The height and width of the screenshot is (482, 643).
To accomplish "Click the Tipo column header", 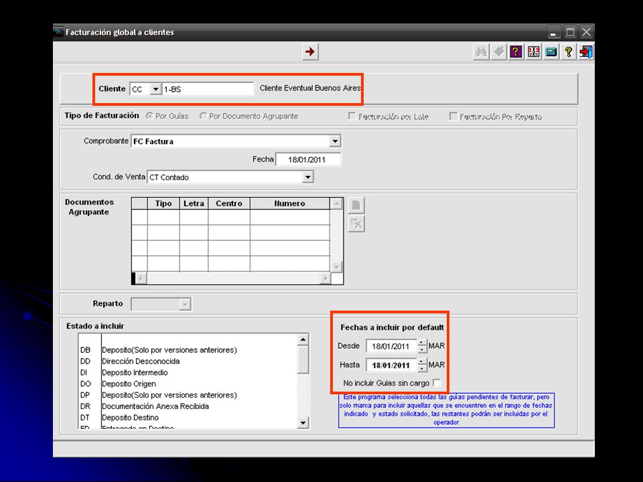I will coord(163,204).
